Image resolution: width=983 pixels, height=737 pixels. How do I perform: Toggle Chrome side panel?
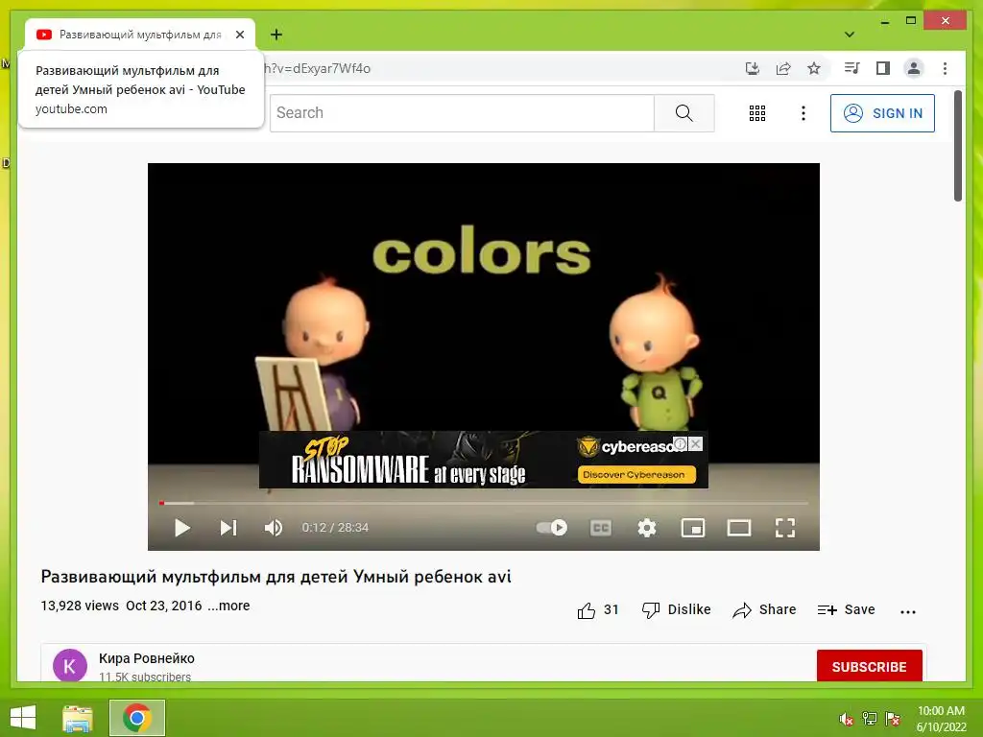coord(883,68)
